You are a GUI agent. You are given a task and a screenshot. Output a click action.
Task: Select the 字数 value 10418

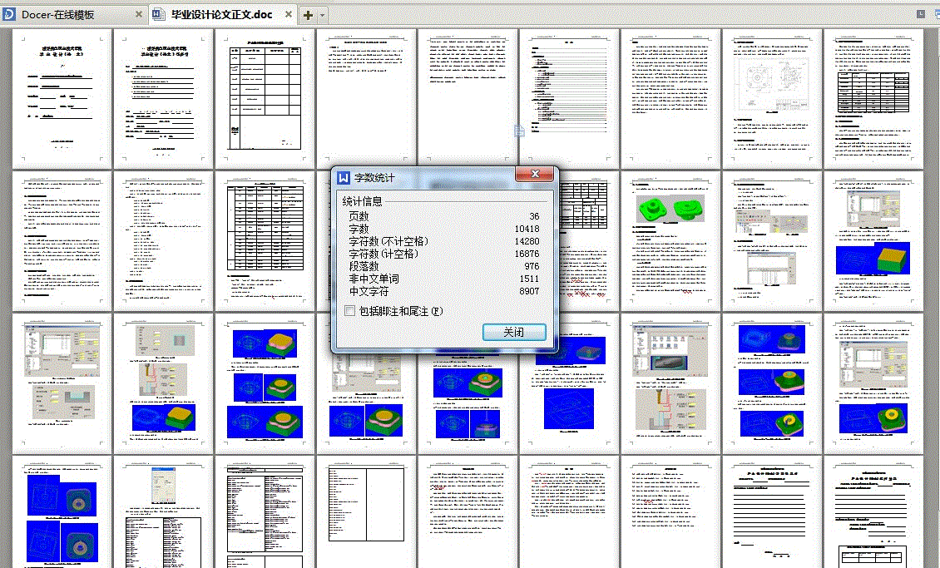(x=527, y=229)
